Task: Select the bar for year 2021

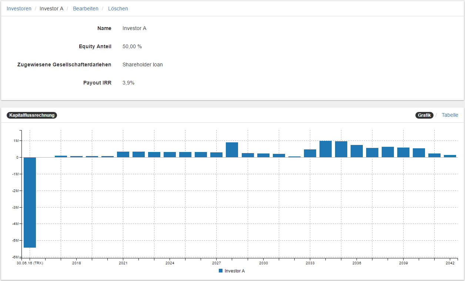Action: 123,154
